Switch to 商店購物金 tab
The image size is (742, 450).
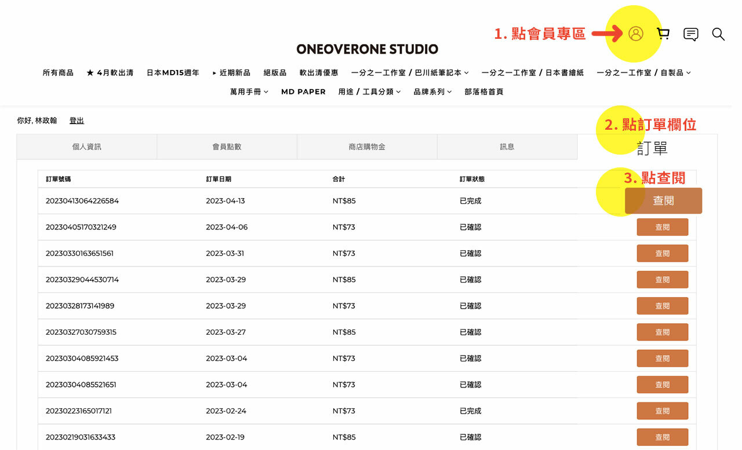point(367,147)
